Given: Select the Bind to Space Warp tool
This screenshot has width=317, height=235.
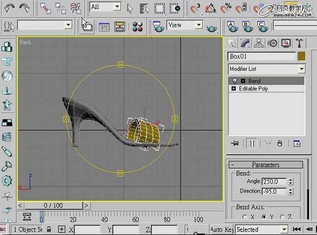Looking at the screenshot, I should tap(76, 8).
